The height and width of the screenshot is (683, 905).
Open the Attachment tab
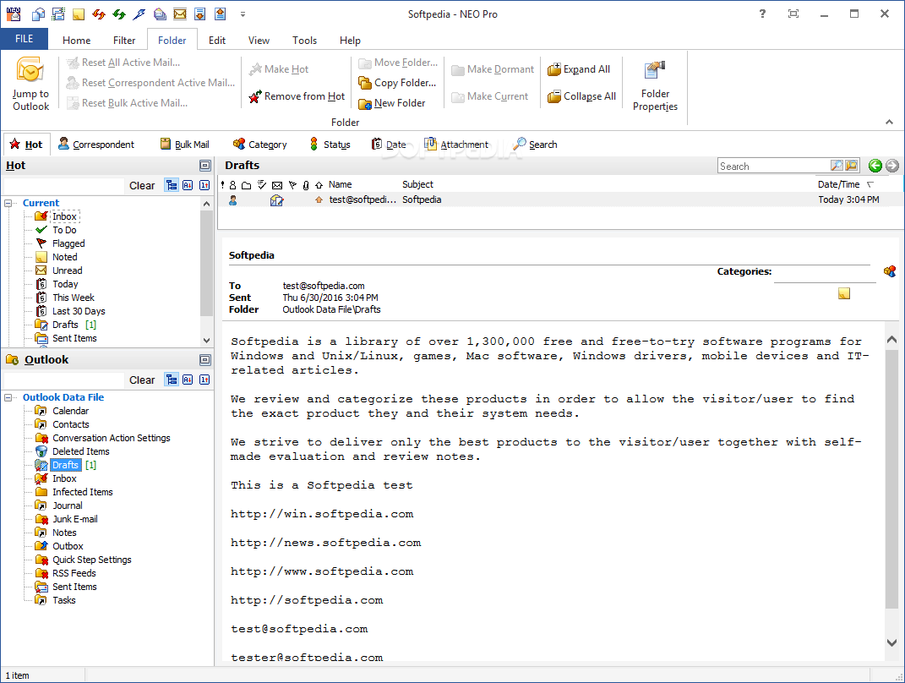[456, 145]
